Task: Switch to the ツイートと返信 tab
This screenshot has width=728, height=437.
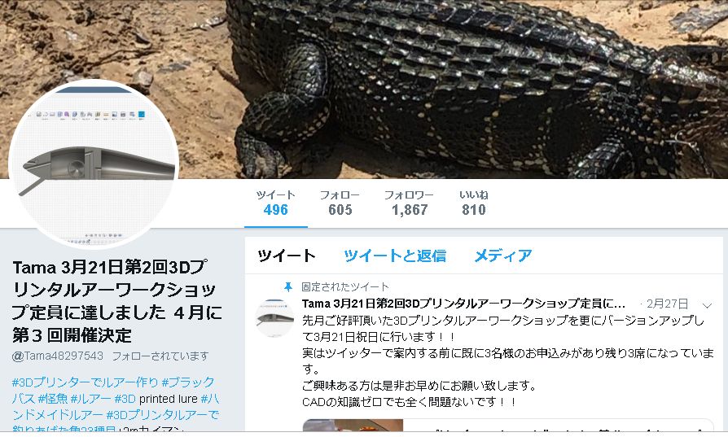Action: pos(395,256)
